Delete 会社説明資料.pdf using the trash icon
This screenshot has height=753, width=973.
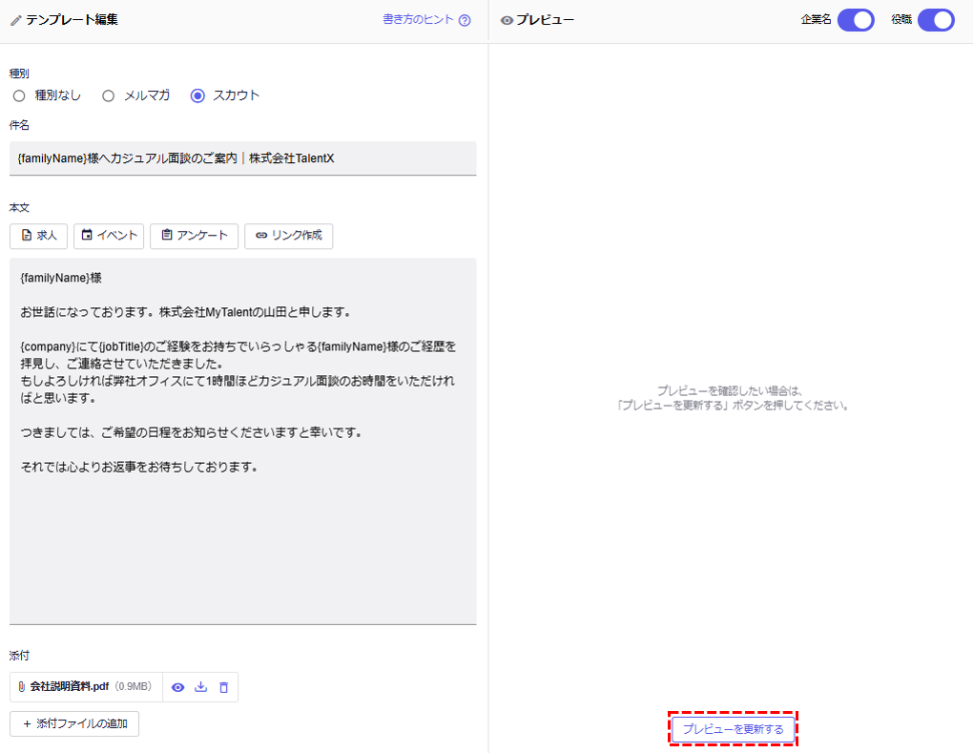223,687
